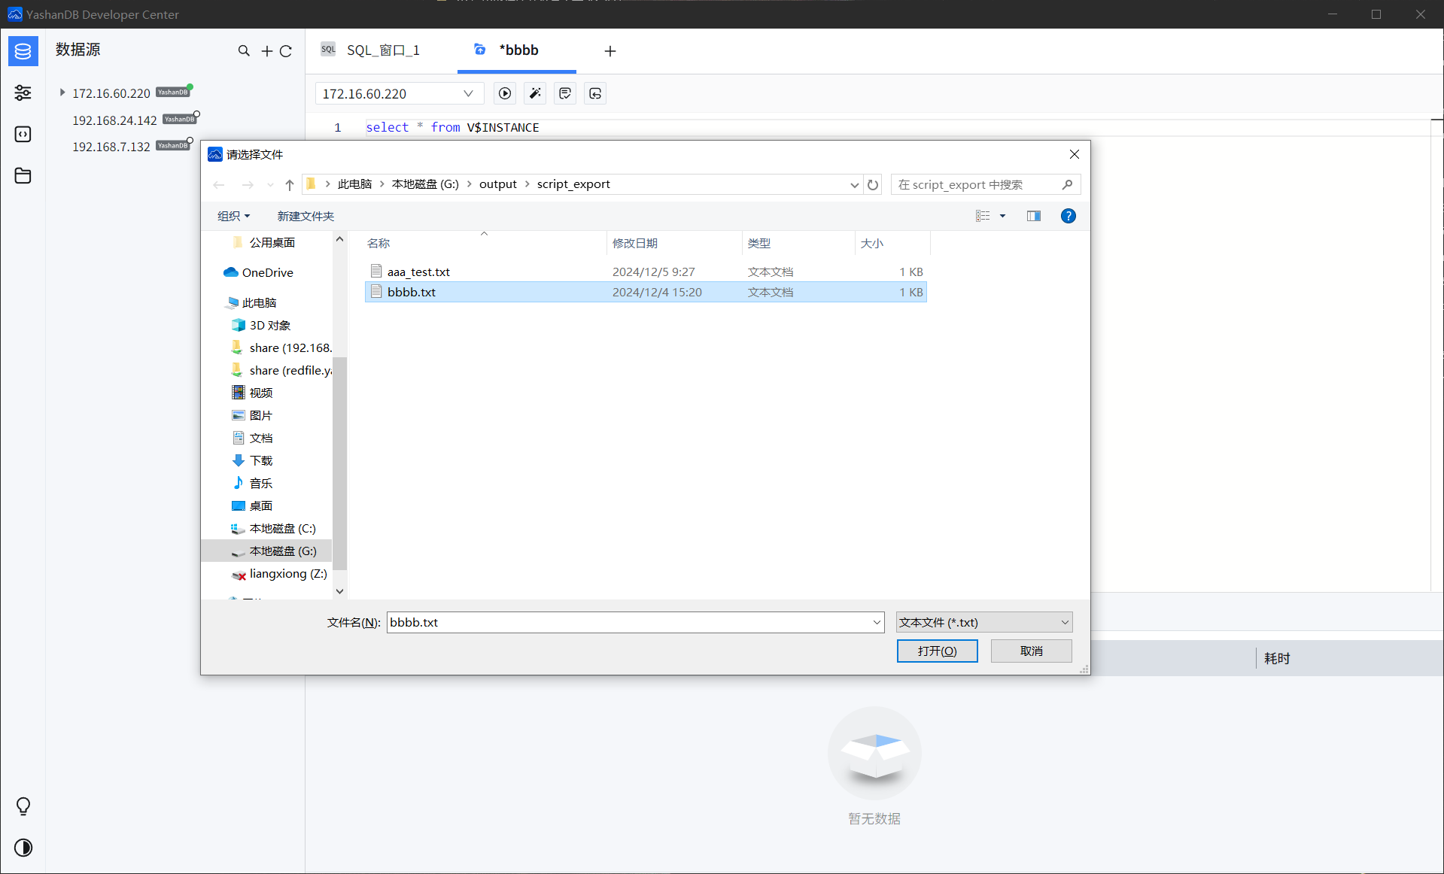Toggle the dark/light theme icon
The image size is (1444, 874).
click(23, 848)
